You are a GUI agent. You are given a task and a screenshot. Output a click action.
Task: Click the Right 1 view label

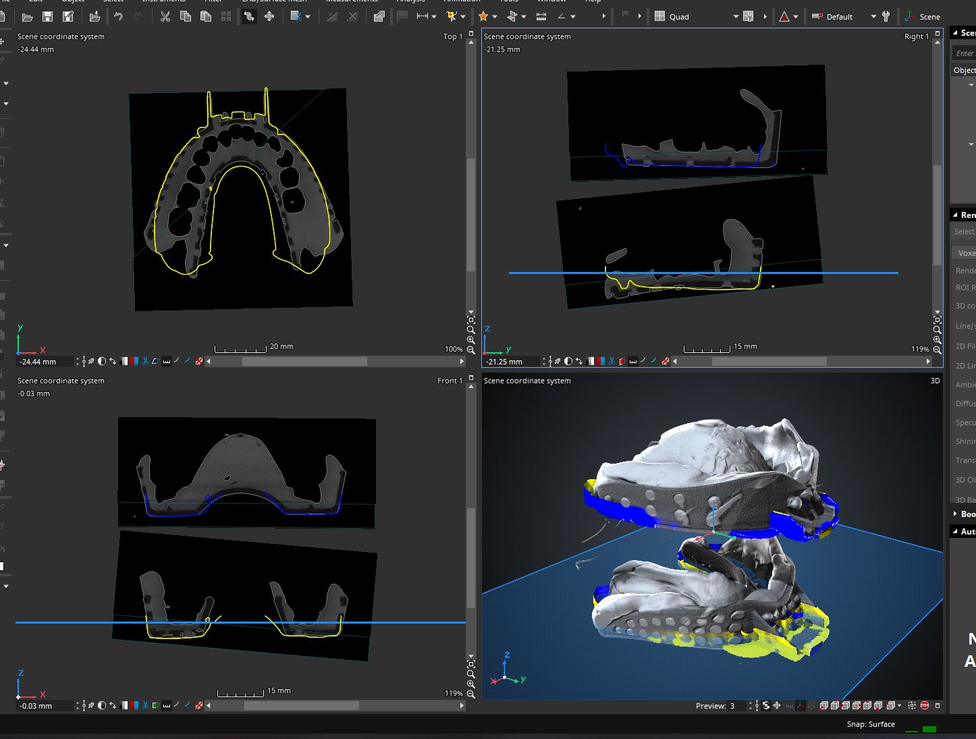(917, 36)
